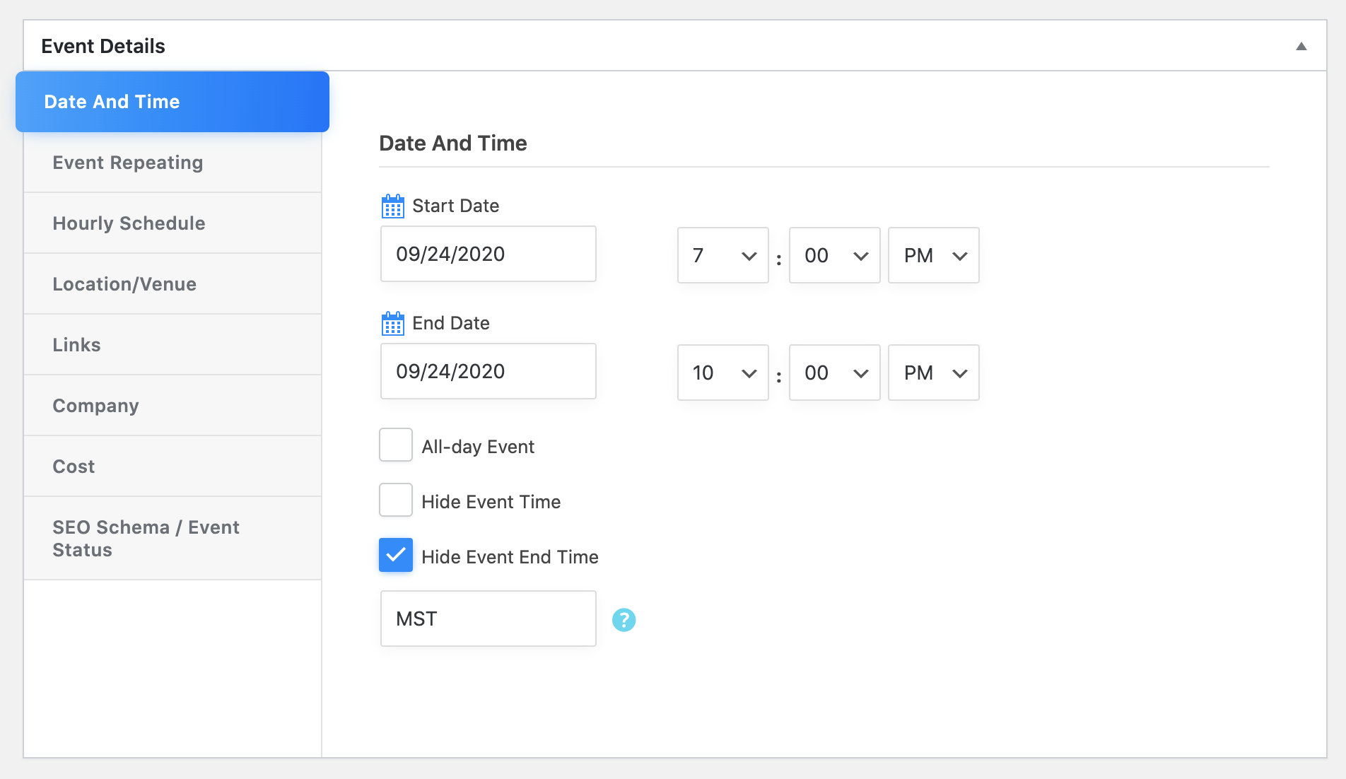Go to the Location/Venue tab
Screen dimensions: 1346x779
tap(124, 284)
